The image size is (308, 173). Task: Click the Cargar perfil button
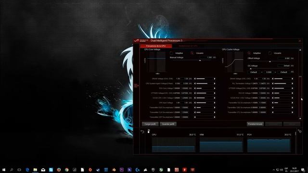[x=150, y=124]
